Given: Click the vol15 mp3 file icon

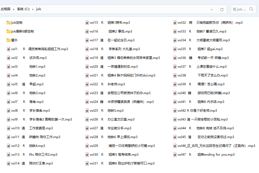Looking at the screenshot, I should point(87,23).
